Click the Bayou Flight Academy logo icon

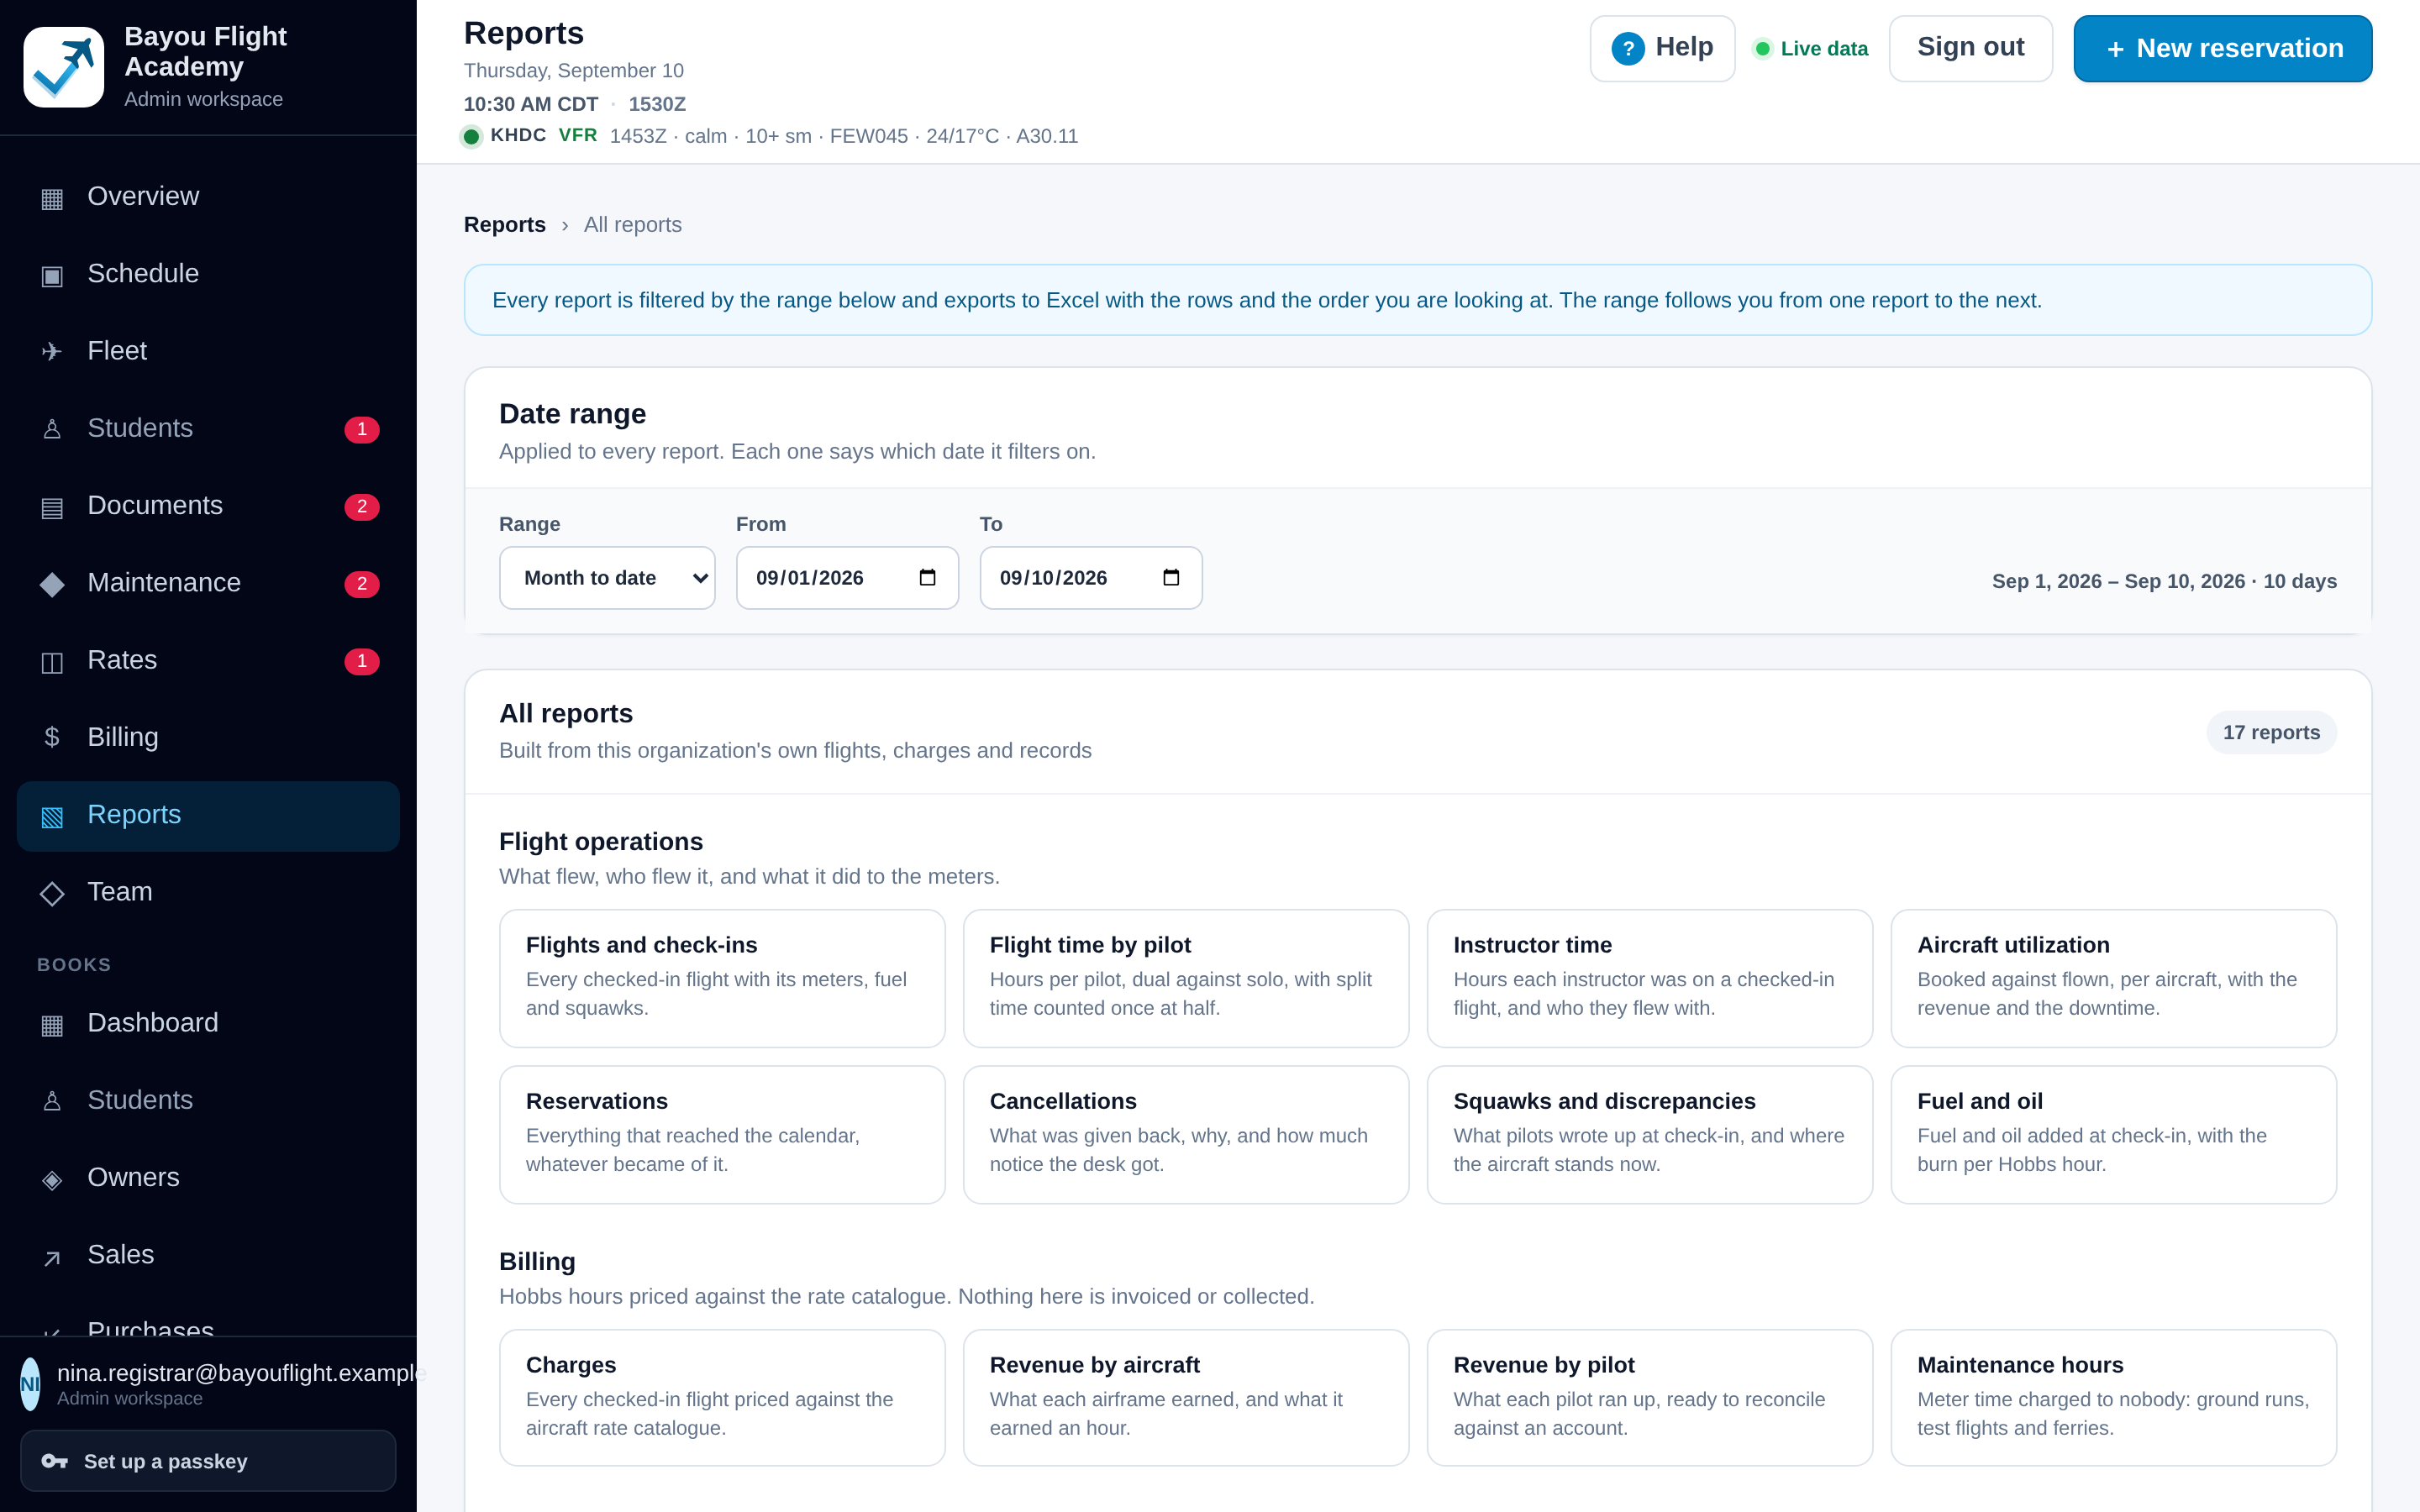click(63, 67)
